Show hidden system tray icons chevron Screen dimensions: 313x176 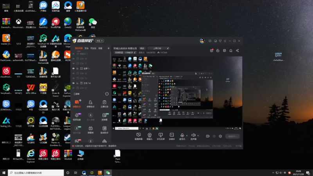[273, 173]
